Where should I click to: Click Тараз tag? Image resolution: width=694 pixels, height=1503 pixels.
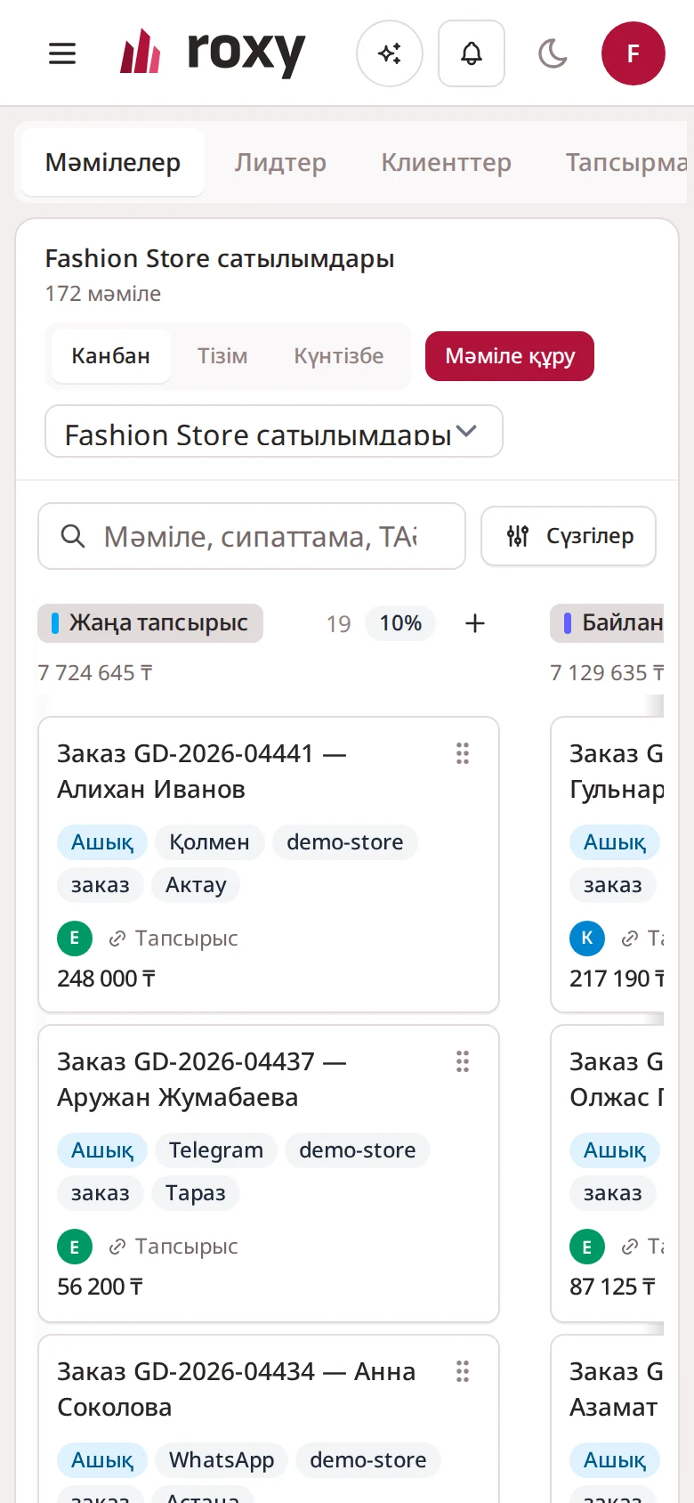tap(196, 1193)
